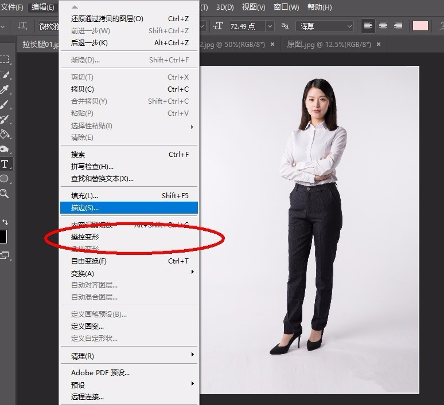Viewport: 444px width, 405px height.
Task: Select the Rectangular Marquee tool
Action: coord(5,60)
